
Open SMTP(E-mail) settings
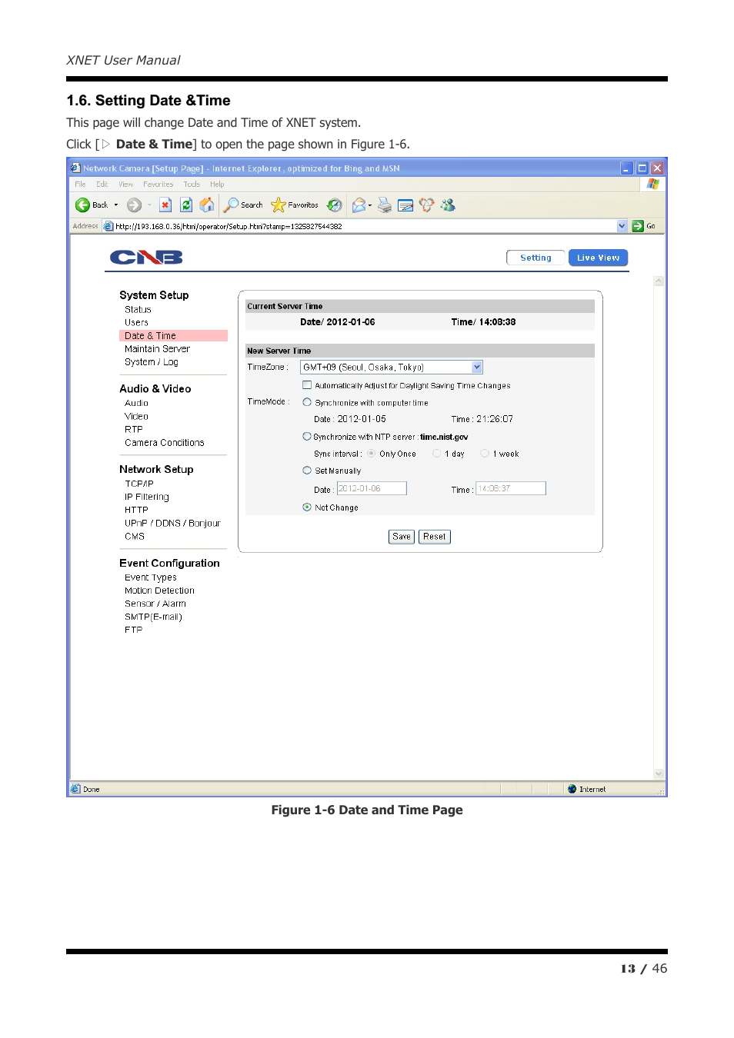(153, 617)
